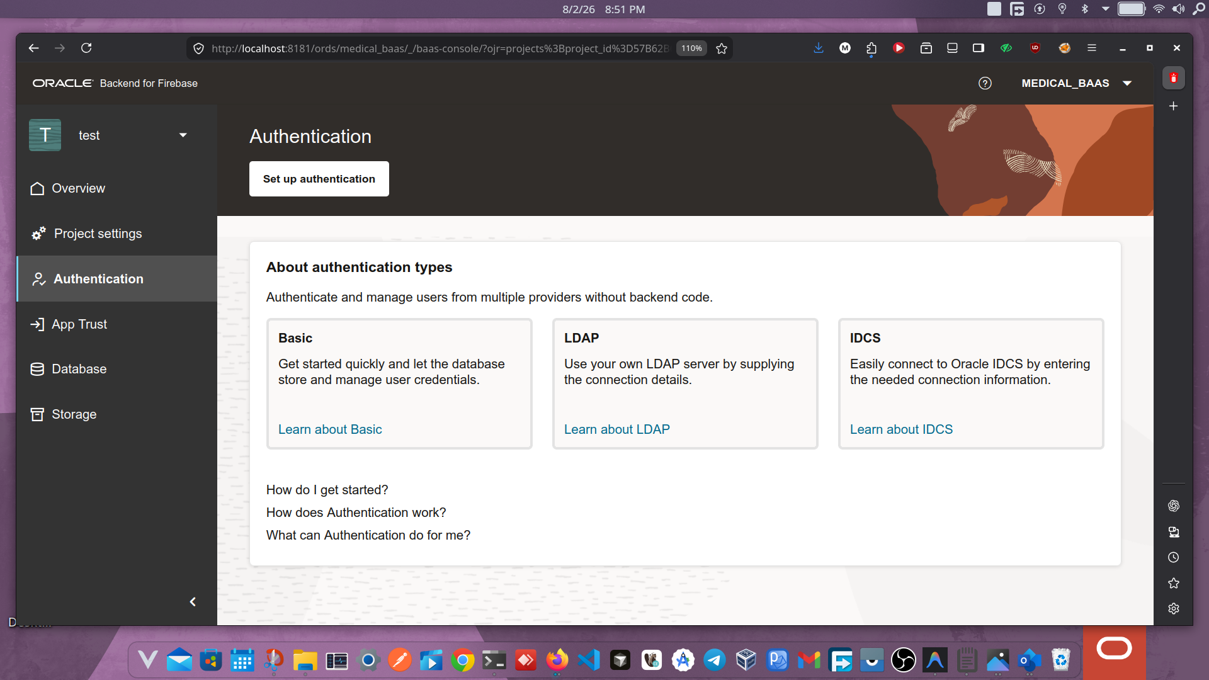The height and width of the screenshot is (680, 1209).
Task: Open the ChatGPT icon in browser sidebar
Action: (1173, 506)
